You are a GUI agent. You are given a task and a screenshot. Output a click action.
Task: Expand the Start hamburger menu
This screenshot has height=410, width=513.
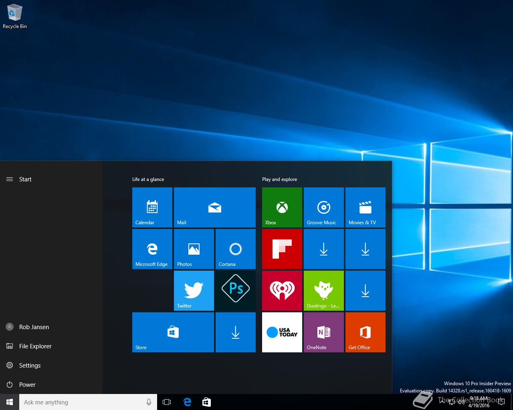pos(10,179)
